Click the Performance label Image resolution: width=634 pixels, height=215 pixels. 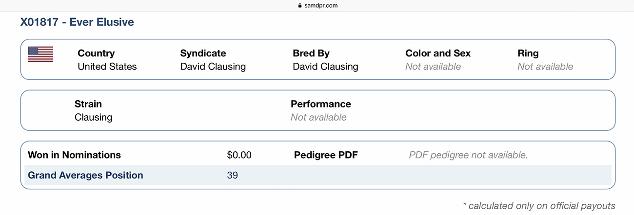coord(321,104)
